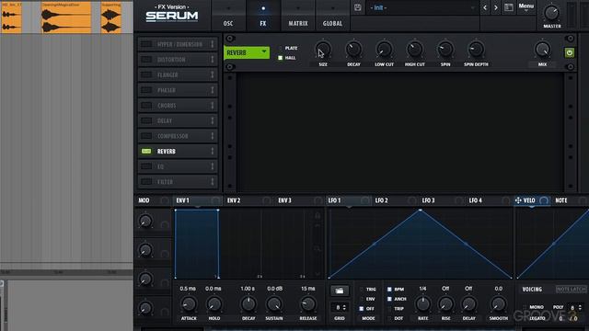Switch to the MATRIX tab
The height and width of the screenshot is (331, 589).
click(298, 16)
